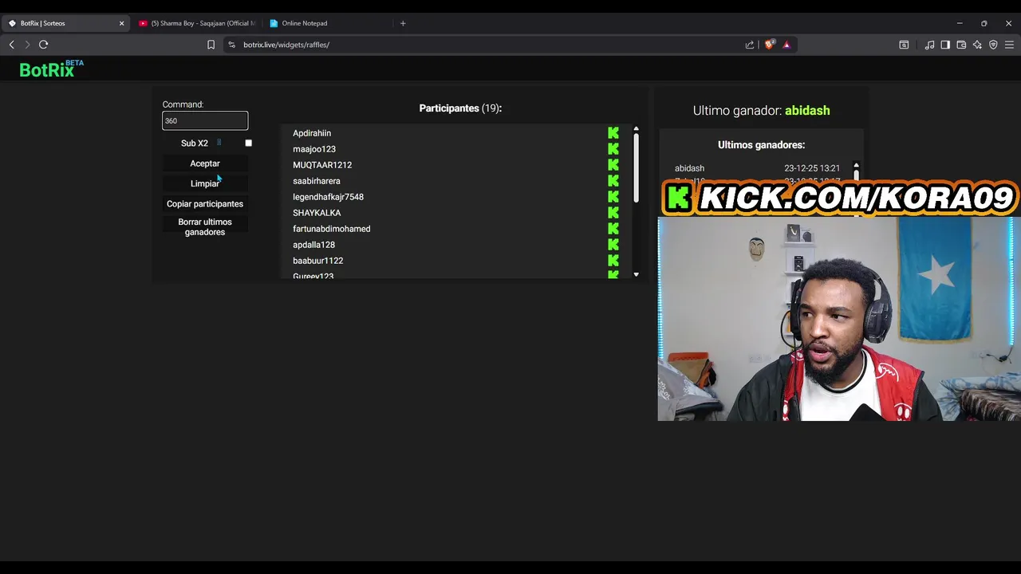1021x574 pixels.
Task: Click the Kick icon next to legendhafkajr7548
Action: (x=613, y=197)
